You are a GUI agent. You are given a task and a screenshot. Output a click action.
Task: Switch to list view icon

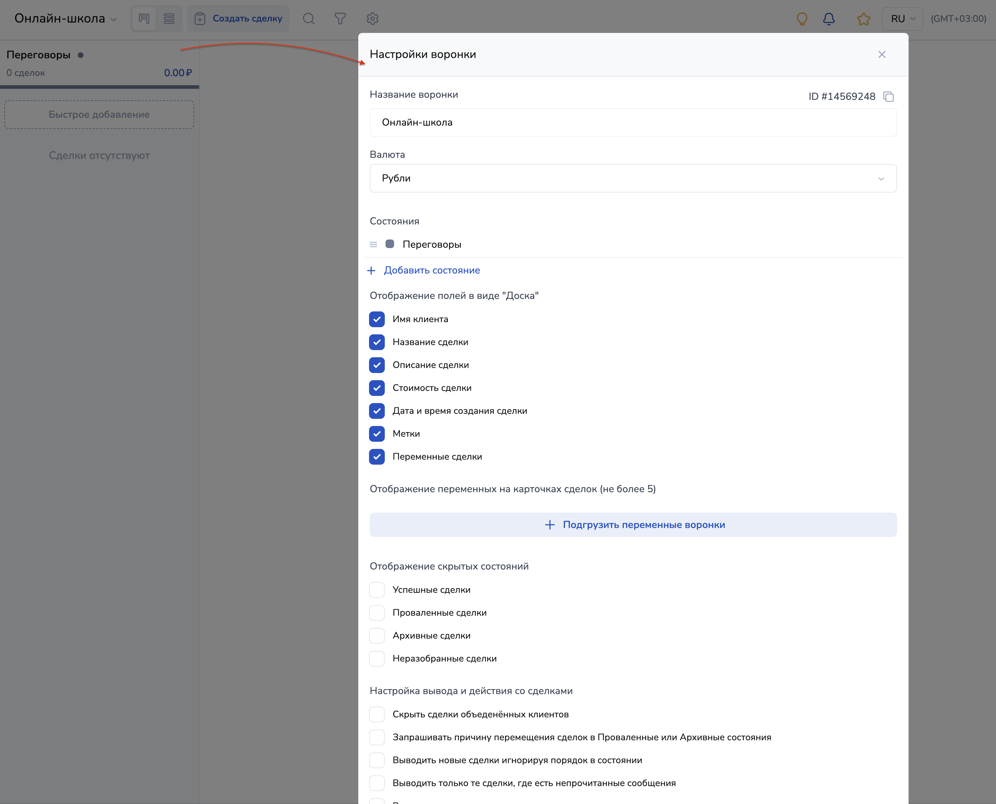pos(169,19)
